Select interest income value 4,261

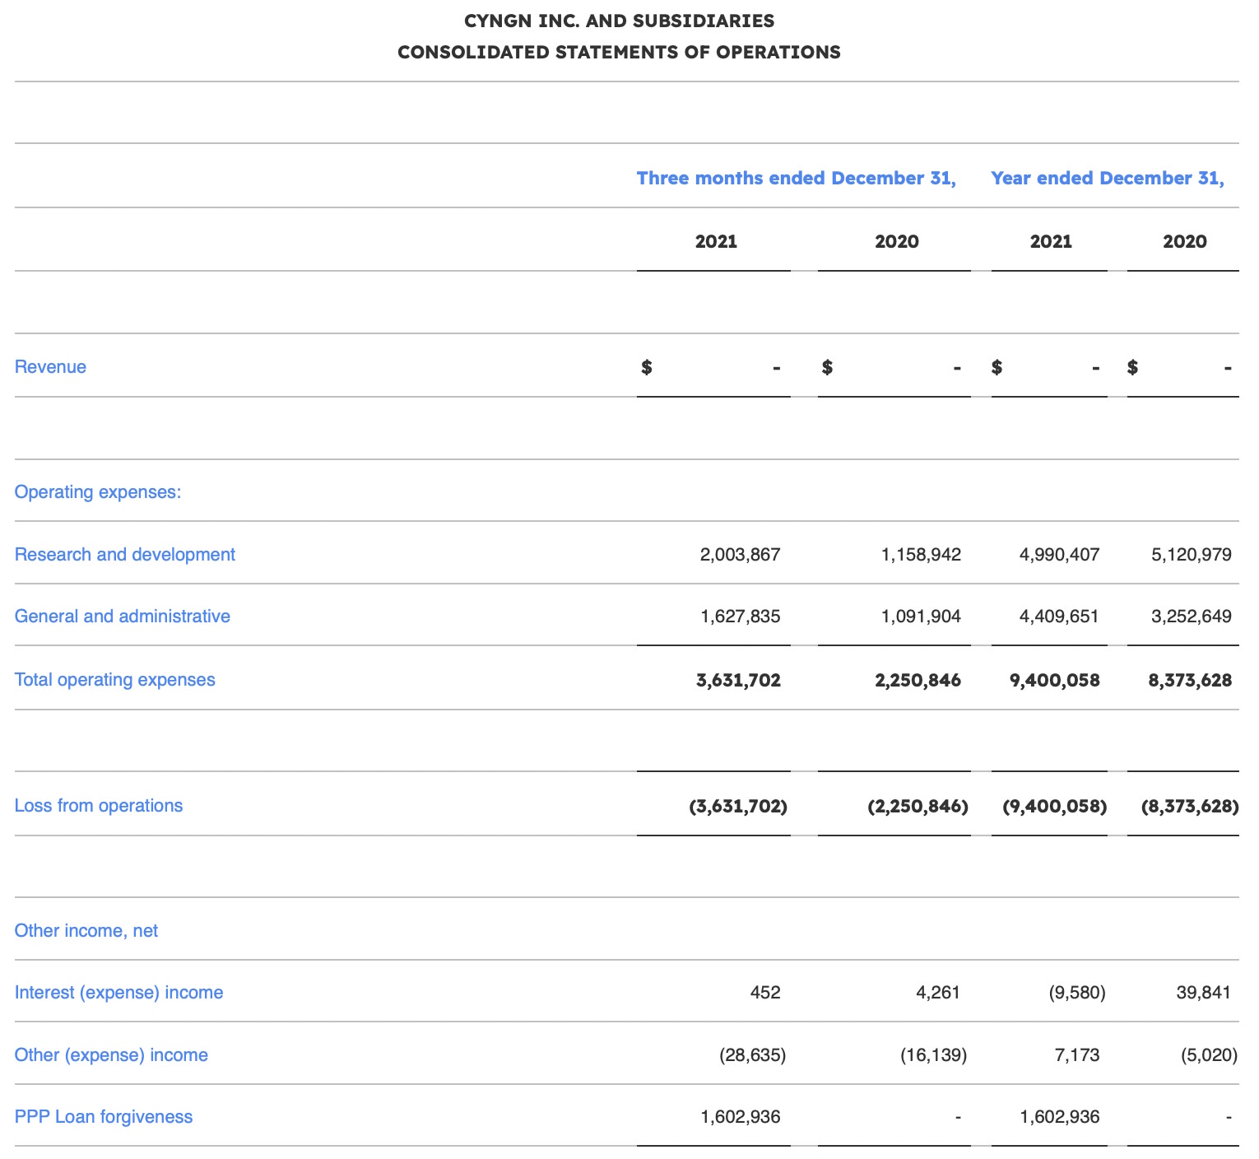click(x=938, y=993)
